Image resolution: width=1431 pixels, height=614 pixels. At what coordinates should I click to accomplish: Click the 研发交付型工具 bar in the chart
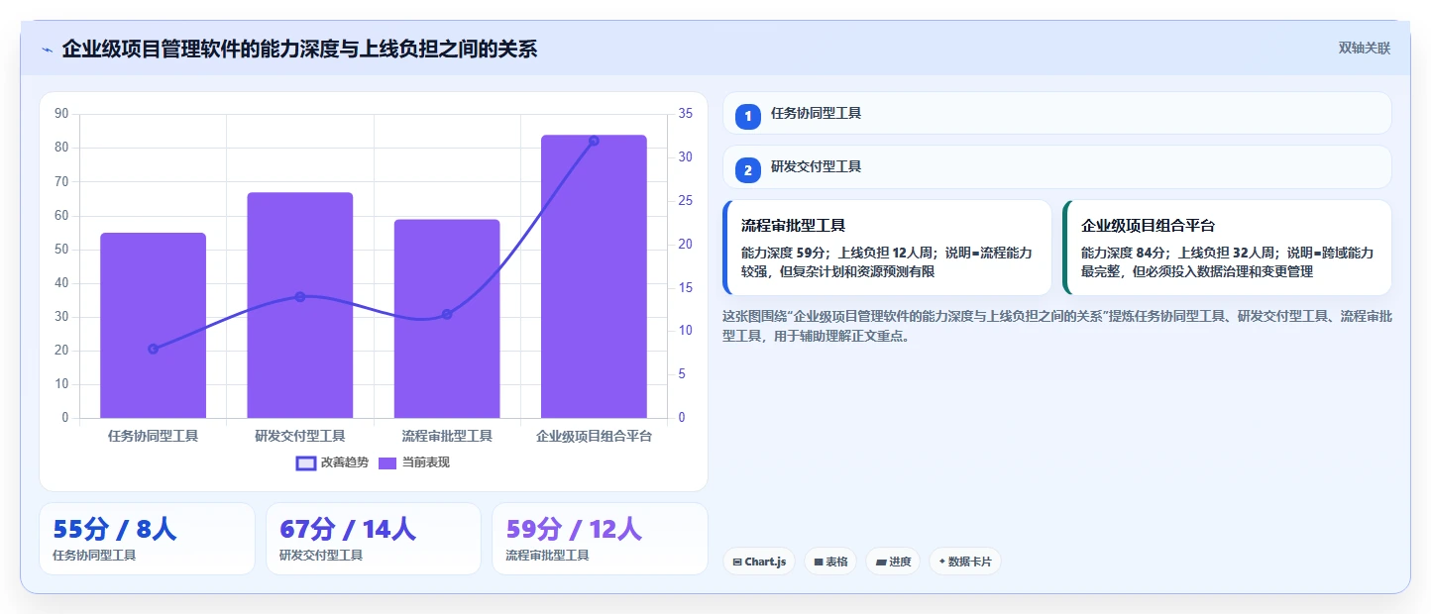pos(300,305)
